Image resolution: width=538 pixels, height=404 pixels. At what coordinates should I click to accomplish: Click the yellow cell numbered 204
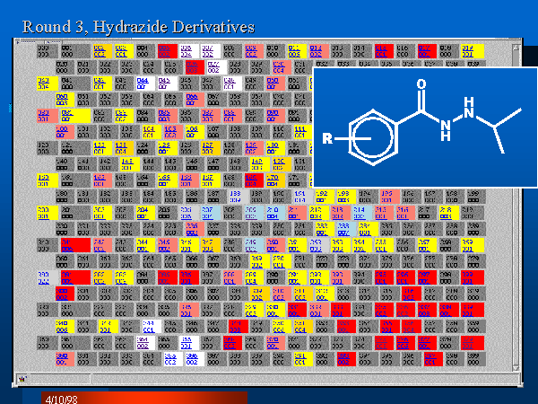[x=144, y=212]
